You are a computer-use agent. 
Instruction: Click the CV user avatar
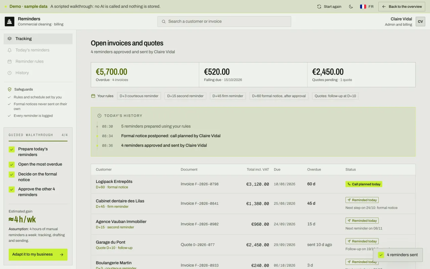(x=420, y=22)
